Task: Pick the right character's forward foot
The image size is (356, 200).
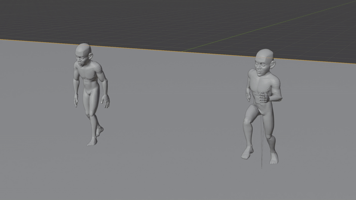Action: 247,154
